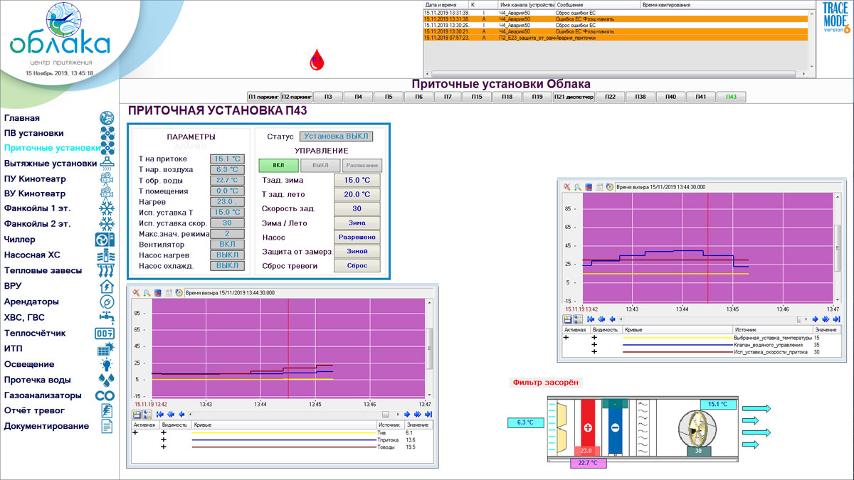Open Теплосчётчик via the meter icon
Screen dimensions: 854x480
tap(105, 333)
